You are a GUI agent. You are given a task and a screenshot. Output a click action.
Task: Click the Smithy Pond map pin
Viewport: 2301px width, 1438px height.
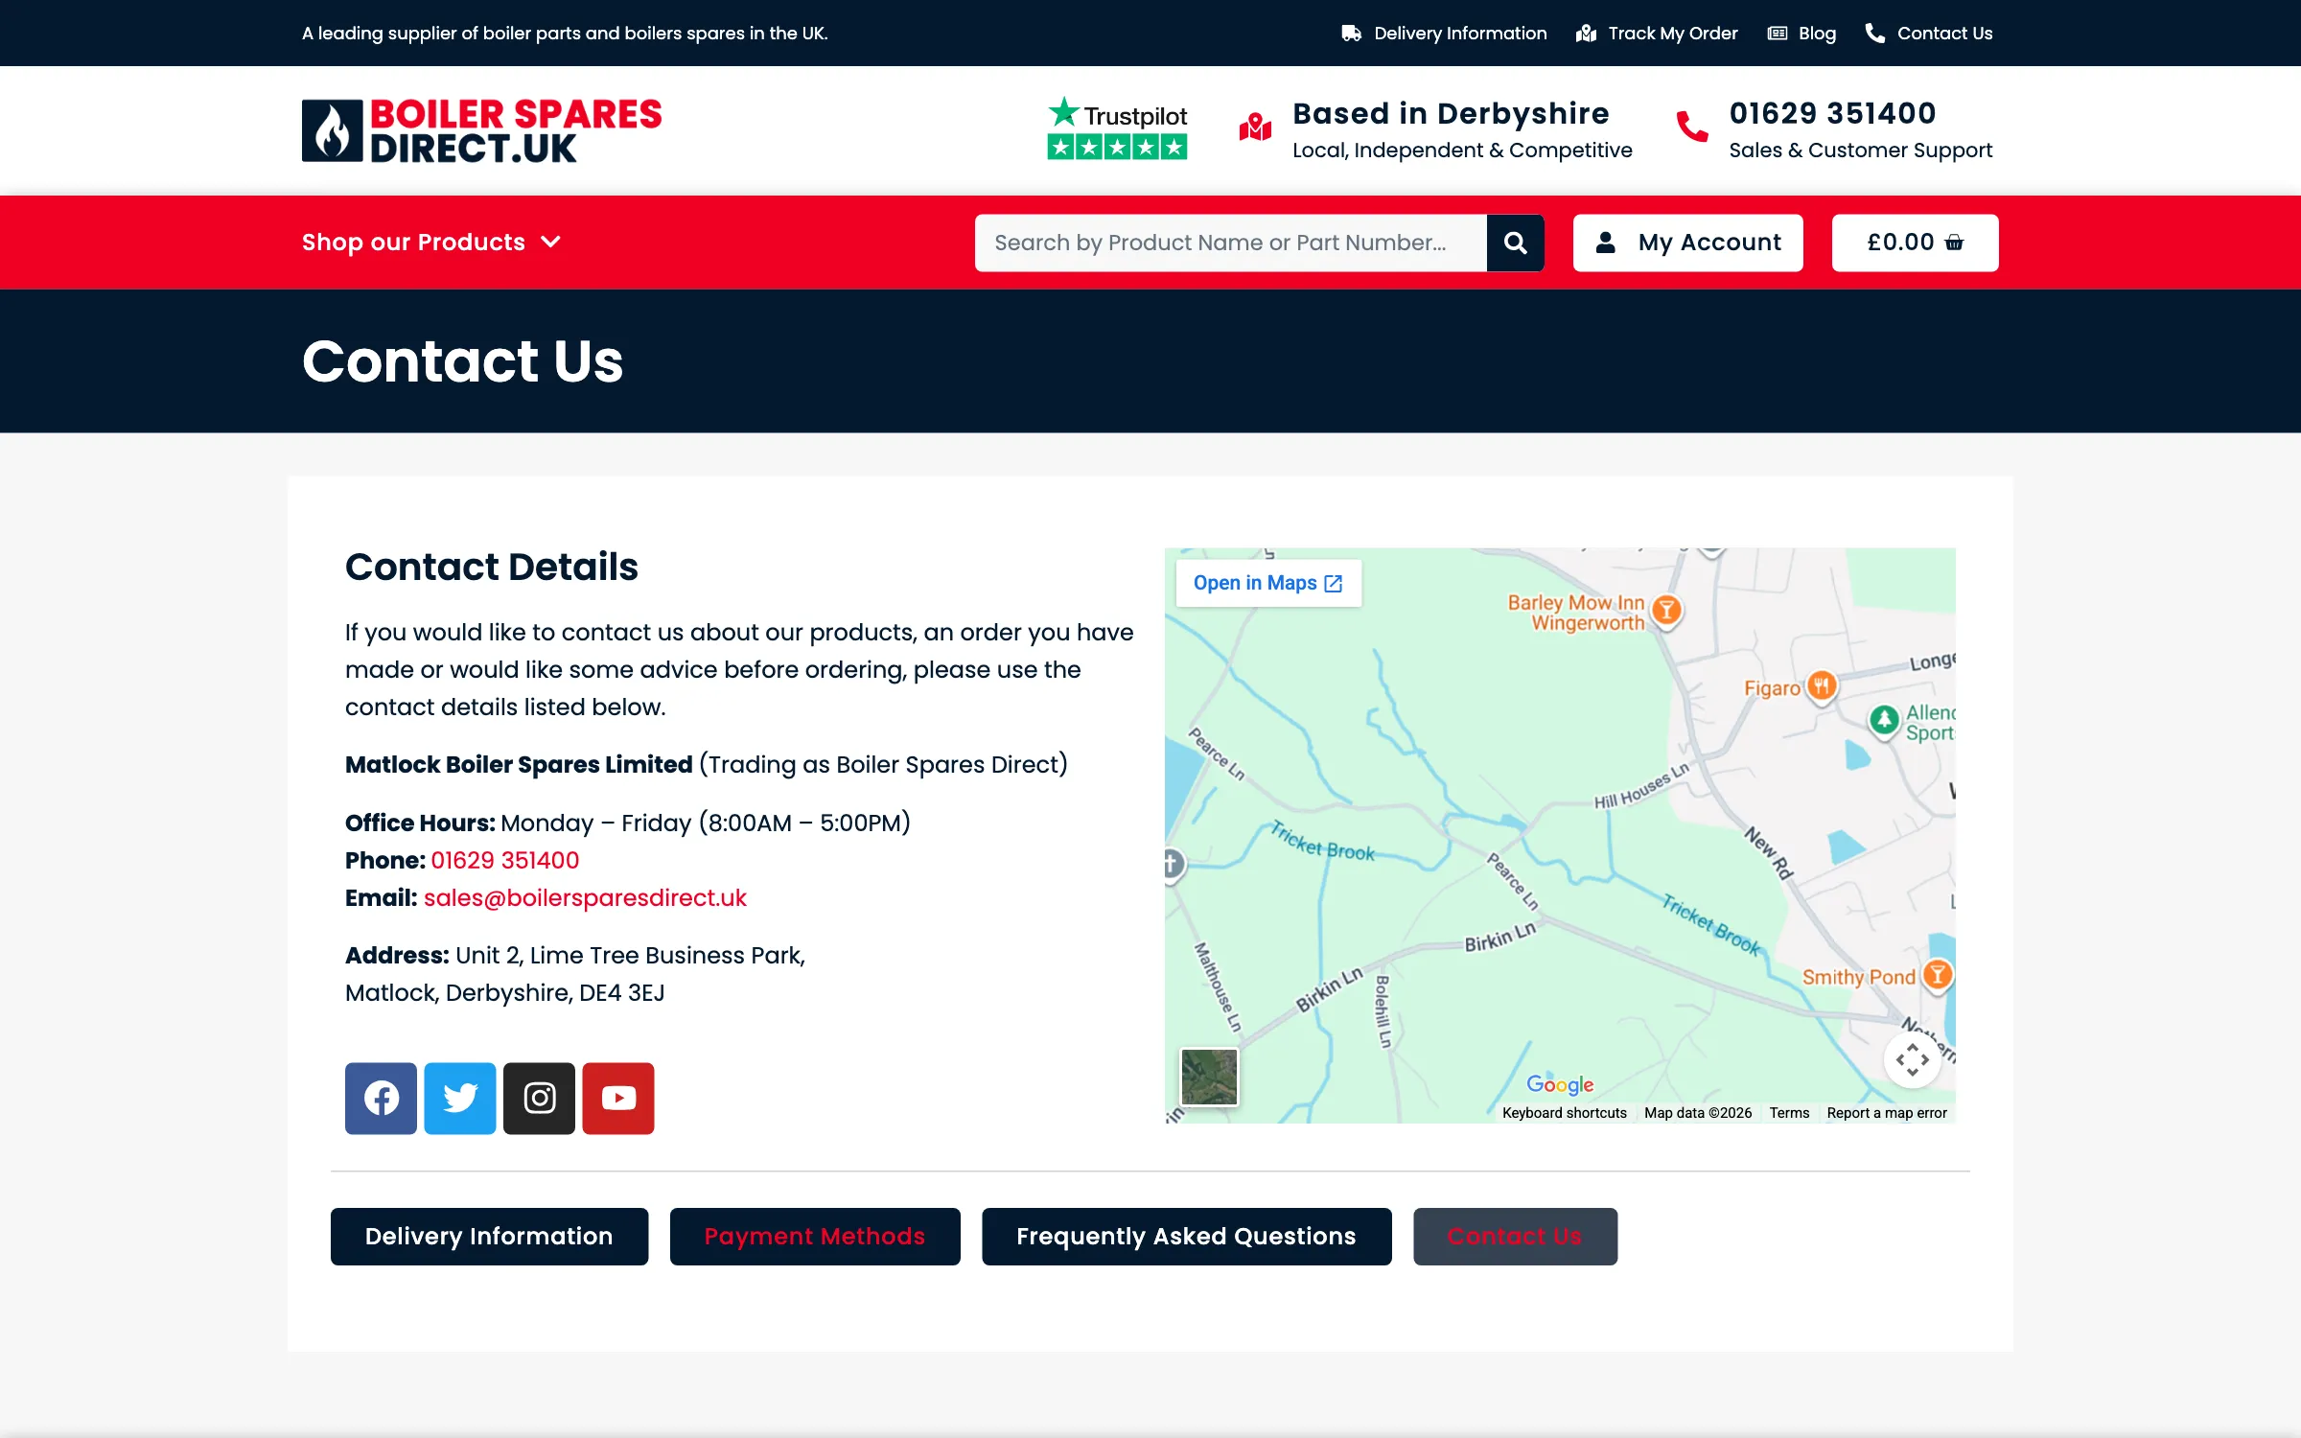[x=1938, y=976]
